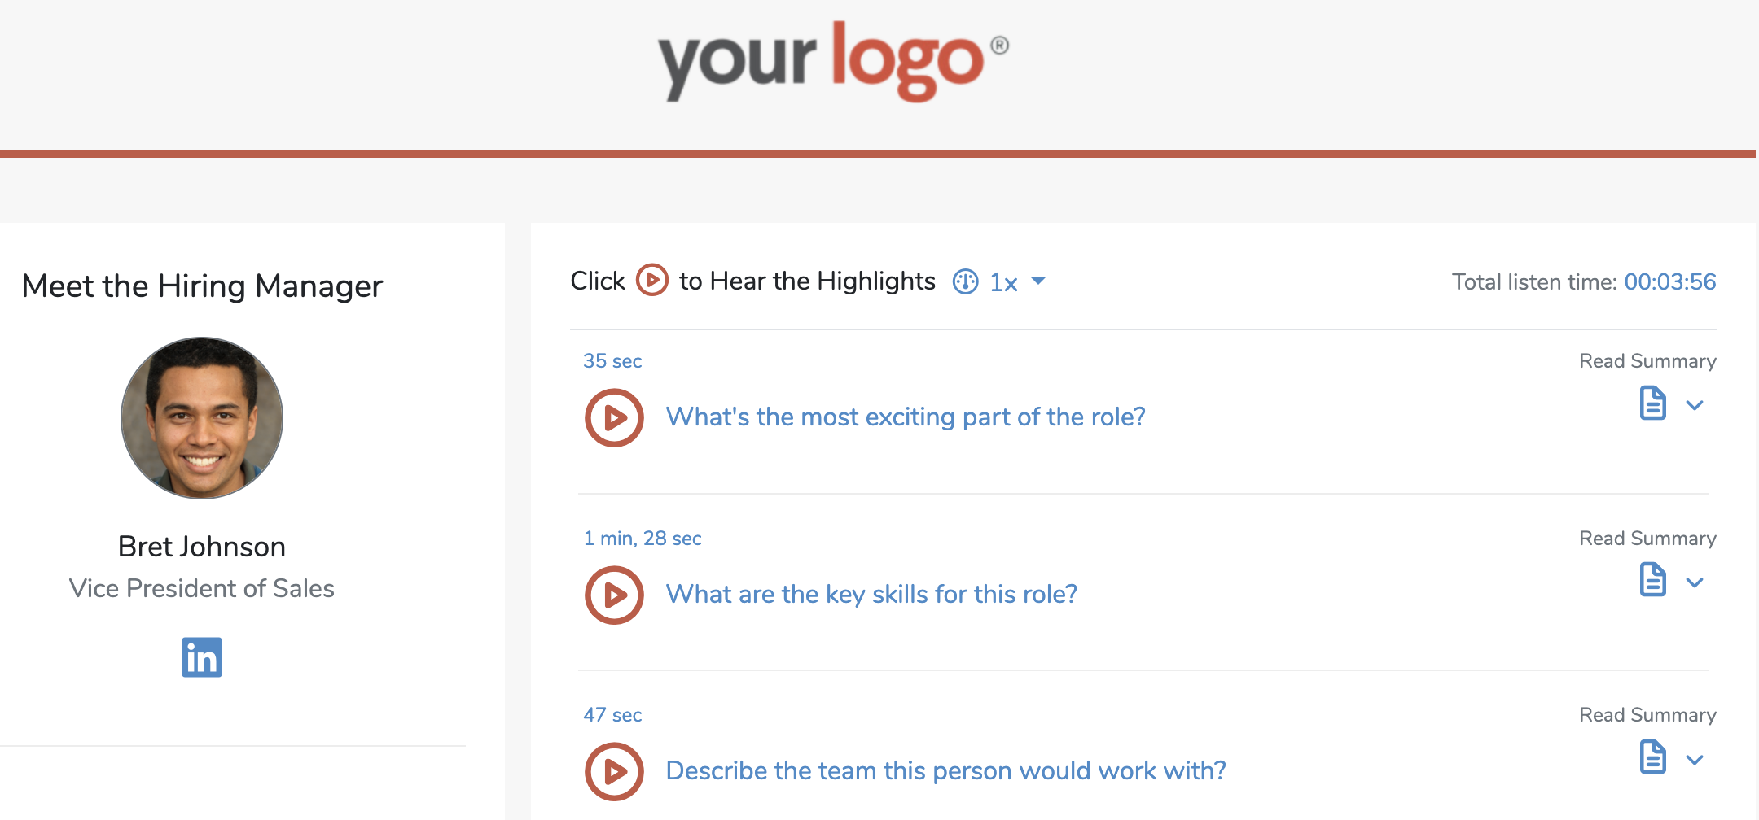Click the playback speed gauge icon

966,281
